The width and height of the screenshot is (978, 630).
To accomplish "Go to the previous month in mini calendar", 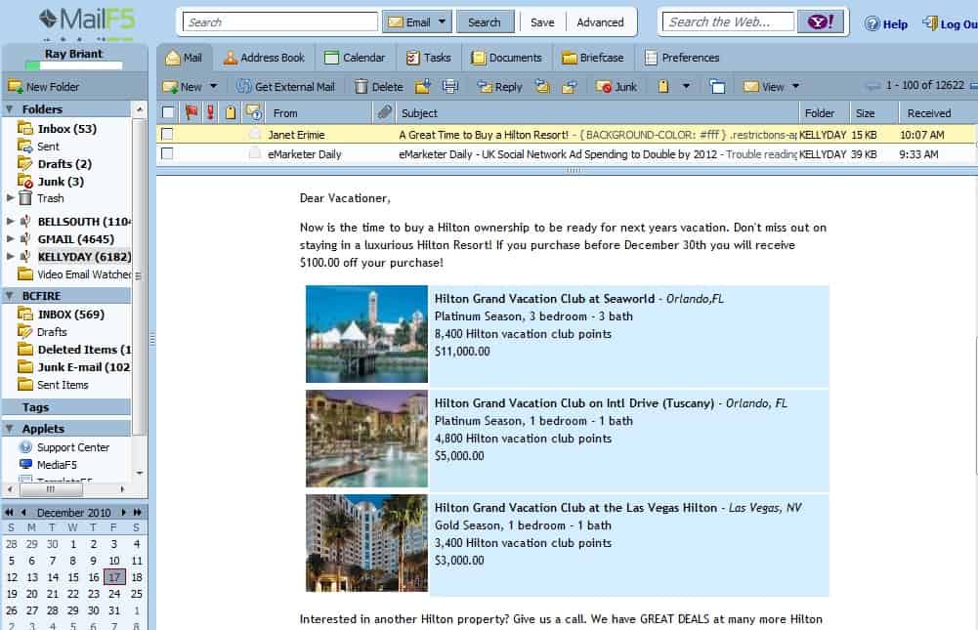I will pos(23,512).
